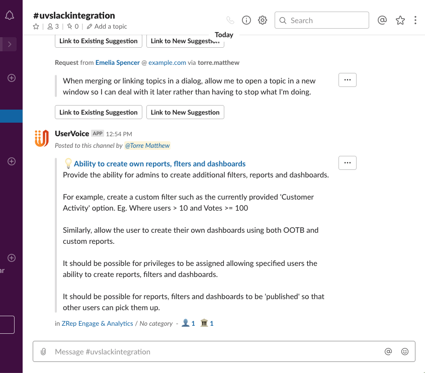The height and width of the screenshot is (373, 425).
Task: Show the pinned items count
Action: [x=73, y=27]
